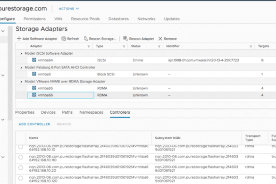Sort by the Adapter column header

pos(36,46)
